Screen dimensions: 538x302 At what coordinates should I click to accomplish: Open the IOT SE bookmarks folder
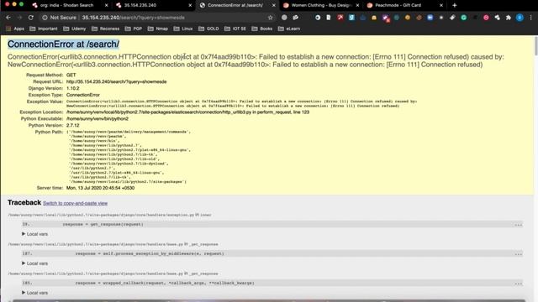point(235,29)
